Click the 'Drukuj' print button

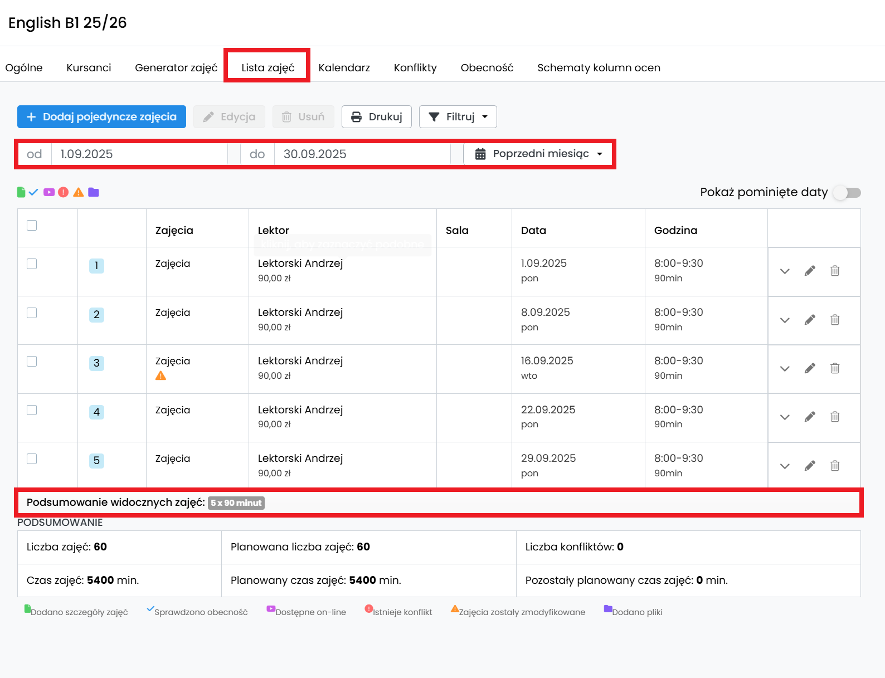(376, 117)
